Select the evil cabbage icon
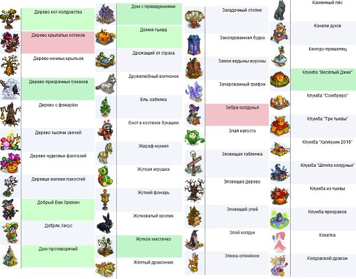The height and width of the screenshot is (279, 356). coord(195,138)
